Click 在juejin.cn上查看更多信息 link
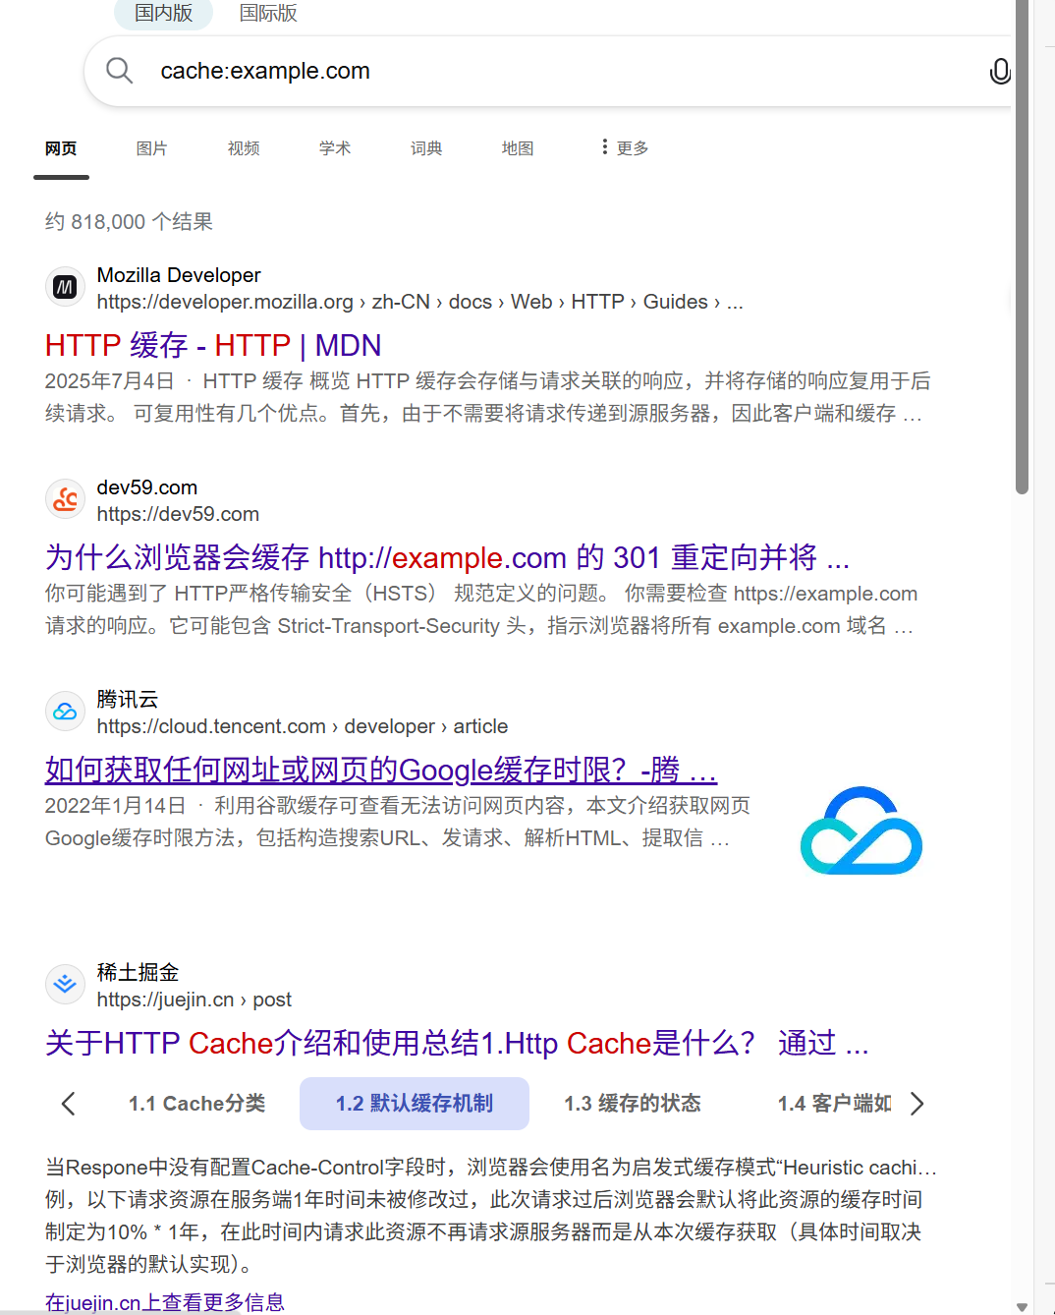 tap(165, 1302)
